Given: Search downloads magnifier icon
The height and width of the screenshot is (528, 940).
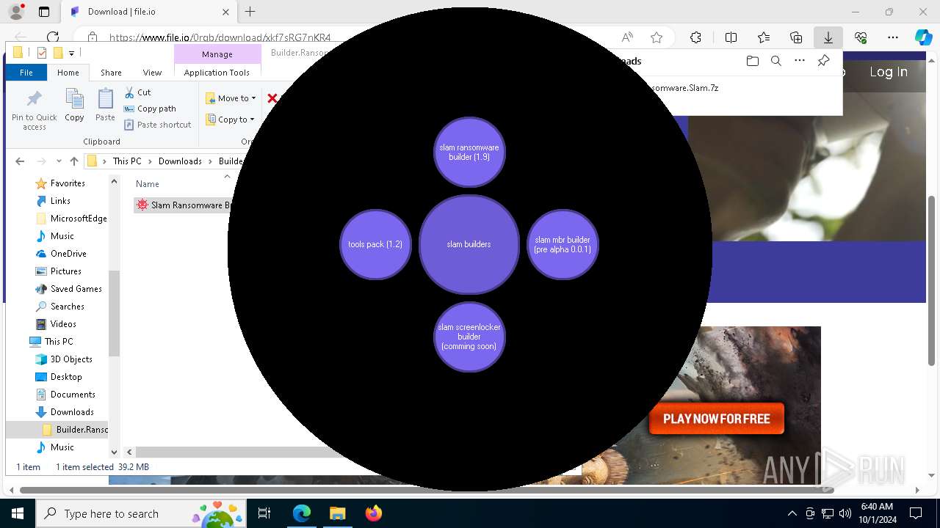Looking at the screenshot, I should [775, 62].
